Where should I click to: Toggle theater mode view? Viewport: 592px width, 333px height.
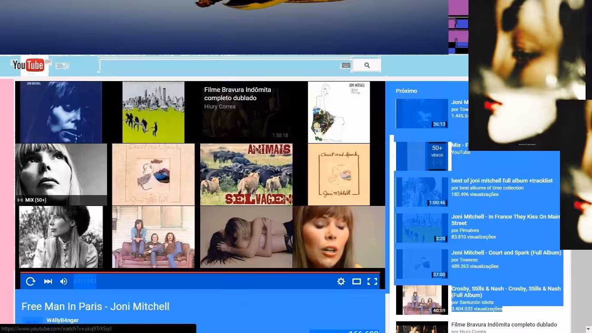click(x=357, y=281)
